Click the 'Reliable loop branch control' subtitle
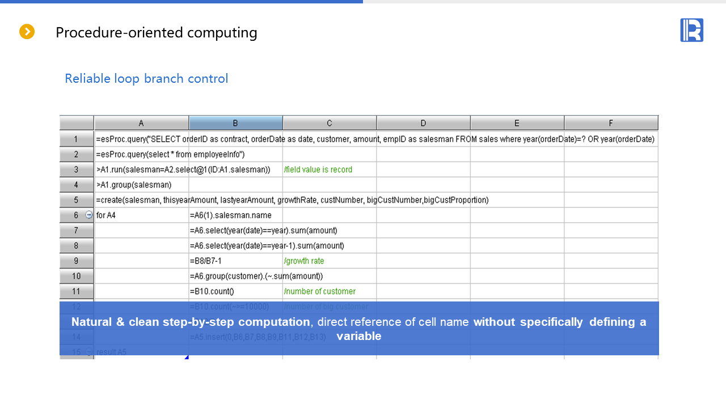726x408 pixels. (x=146, y=78)
